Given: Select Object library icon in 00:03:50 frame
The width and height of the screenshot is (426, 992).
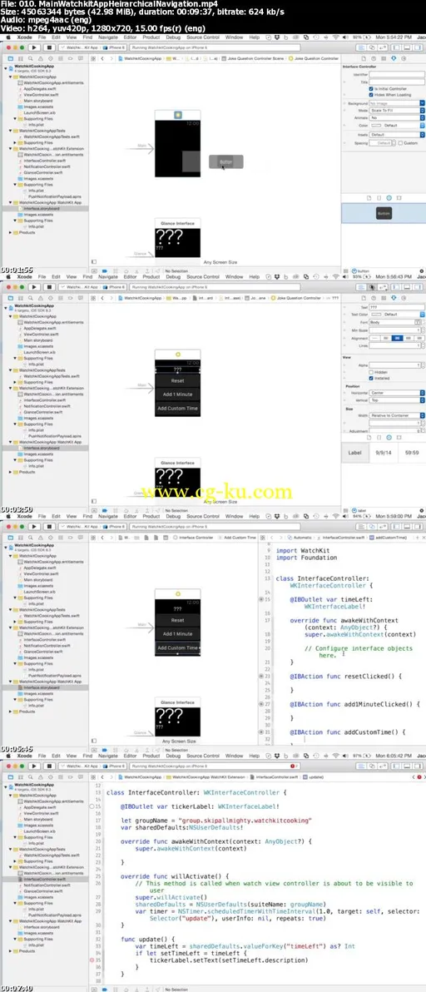Looking at the screenshot, I should pos(389,437).
